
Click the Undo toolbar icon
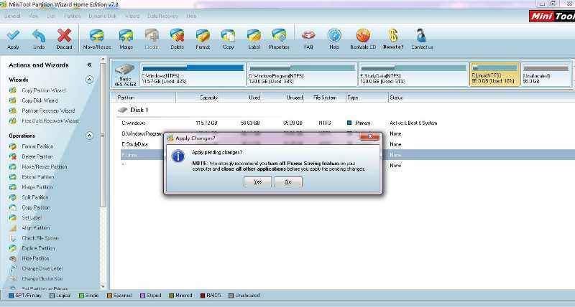pos(39,35)
